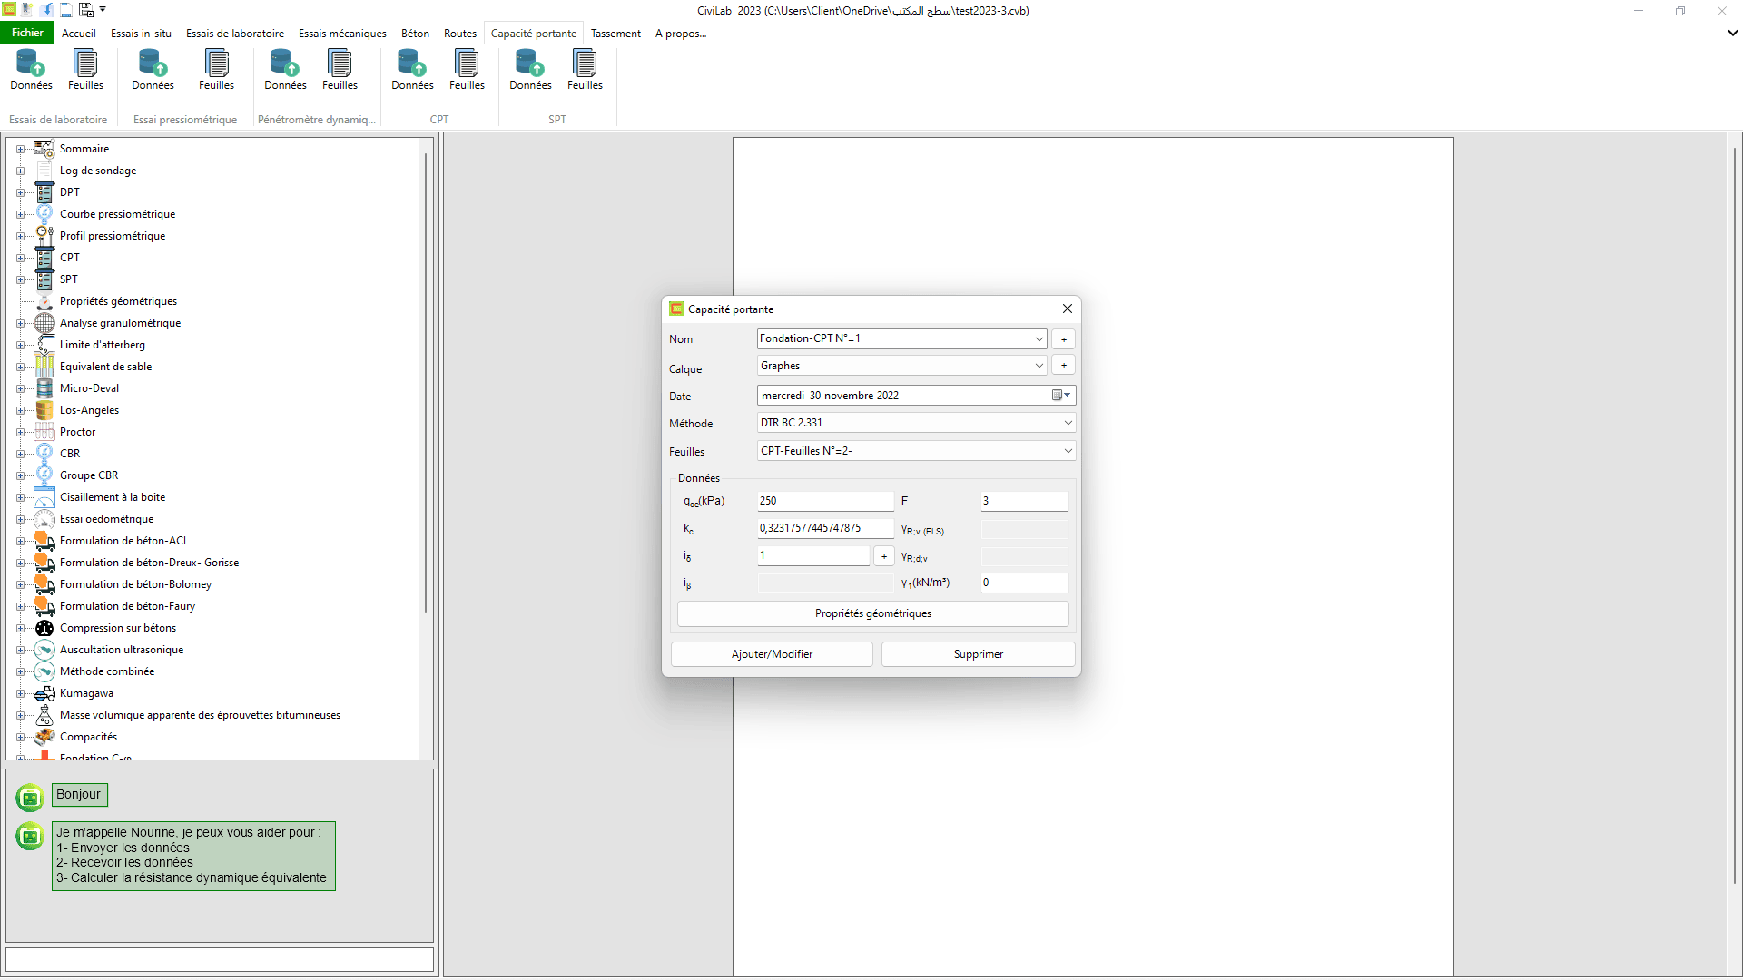Click the Supprimer button
The width and height of the screenshot is (1743, 980).
978,654
